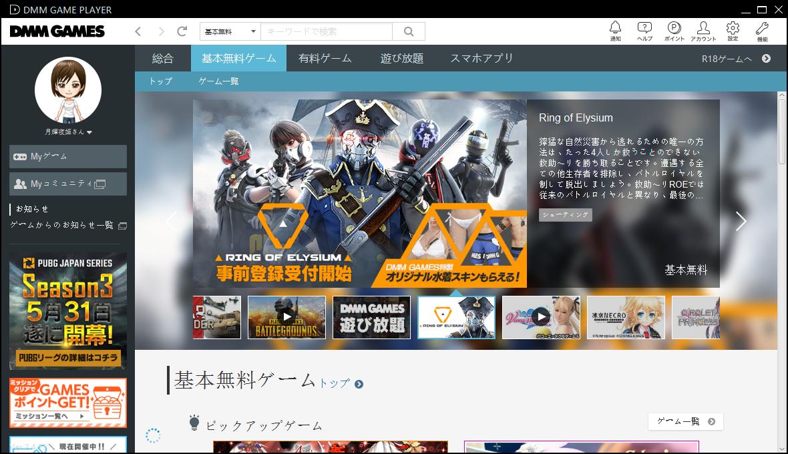Click the external window icon beside Myコミュニティ
This screenshot has height=454, width=788.
pos(100,184)
